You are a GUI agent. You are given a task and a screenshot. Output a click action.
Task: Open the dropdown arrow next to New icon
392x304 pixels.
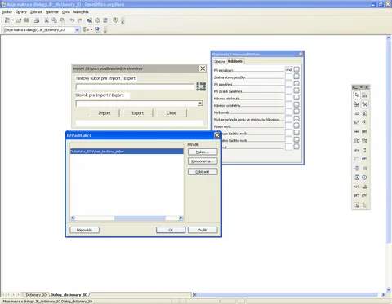click(12, 20)
